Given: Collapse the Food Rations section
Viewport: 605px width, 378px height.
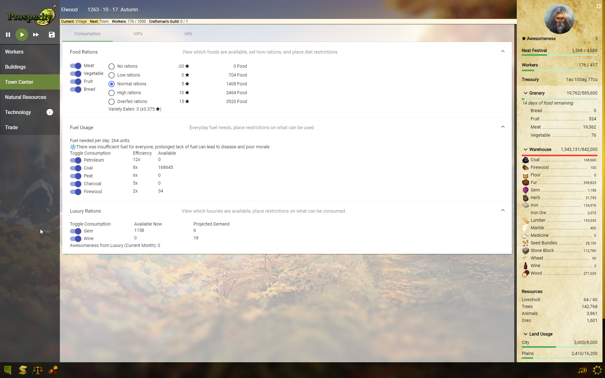Looking at the screenshot, I should 503,51.
